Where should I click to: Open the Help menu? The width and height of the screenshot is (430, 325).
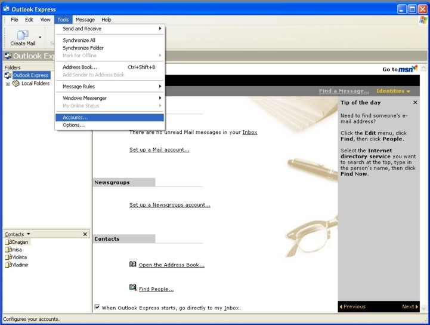[x=106, y=20]
